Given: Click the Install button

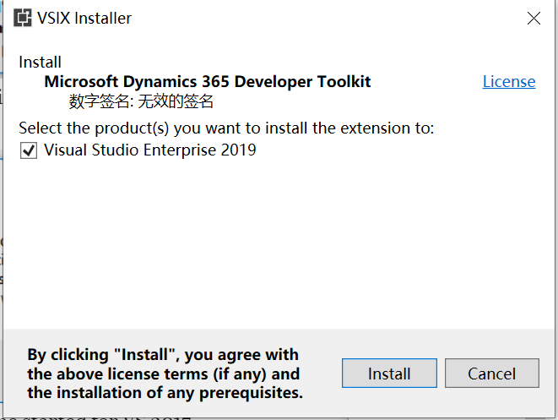Looking at the screenshot, I should click(x=389, y=374).
